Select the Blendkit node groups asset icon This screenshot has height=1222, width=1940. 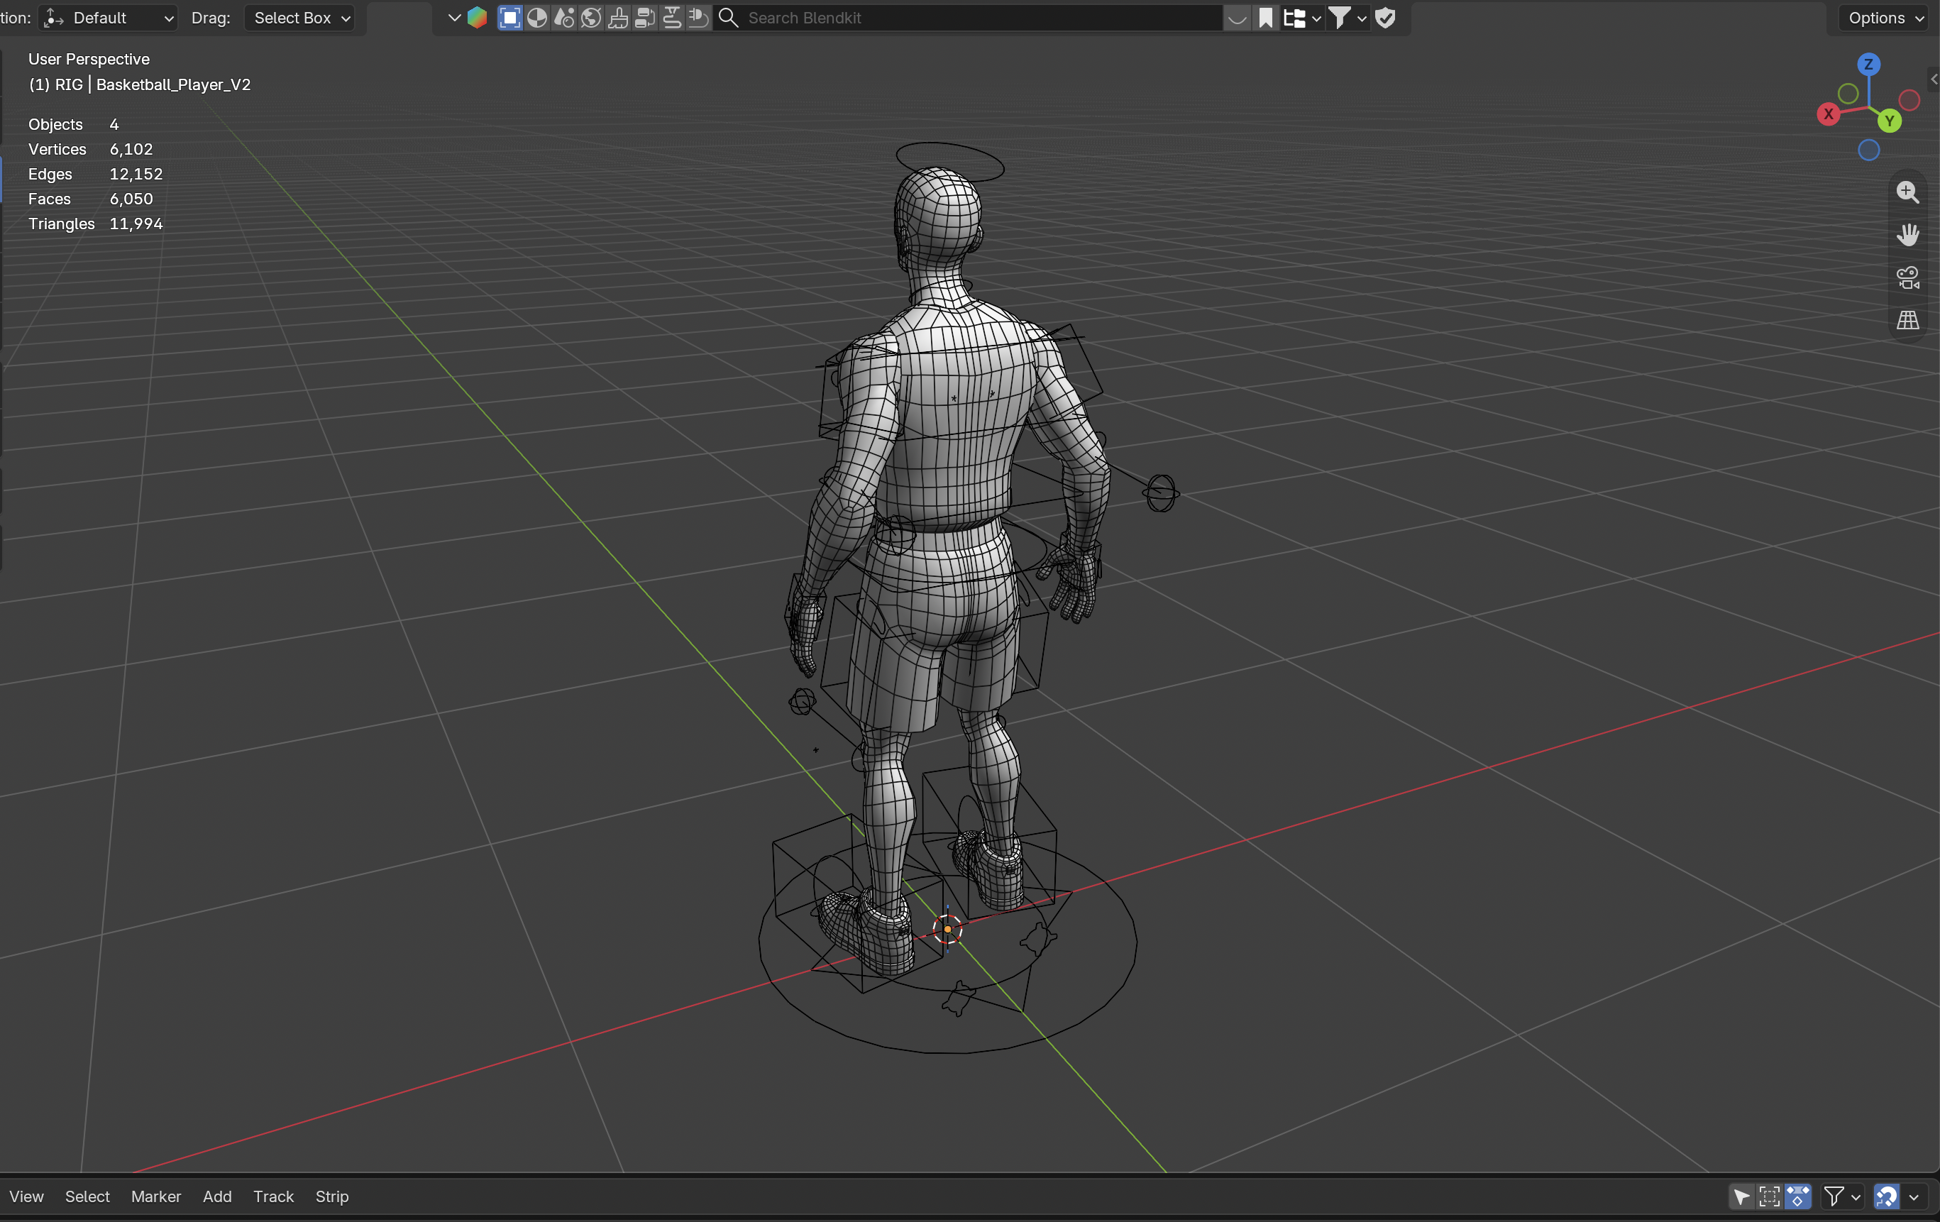click(645, 18)
